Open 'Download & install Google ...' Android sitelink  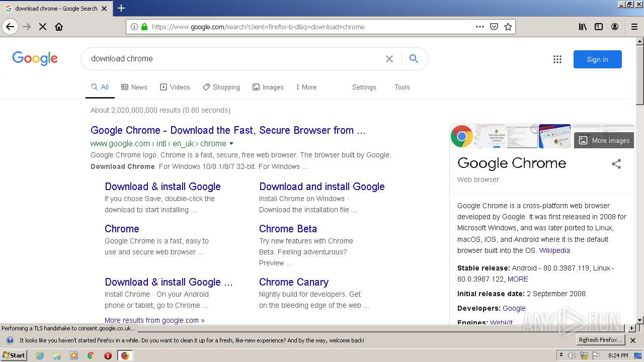pyautogui.click(x=169, y=282)
